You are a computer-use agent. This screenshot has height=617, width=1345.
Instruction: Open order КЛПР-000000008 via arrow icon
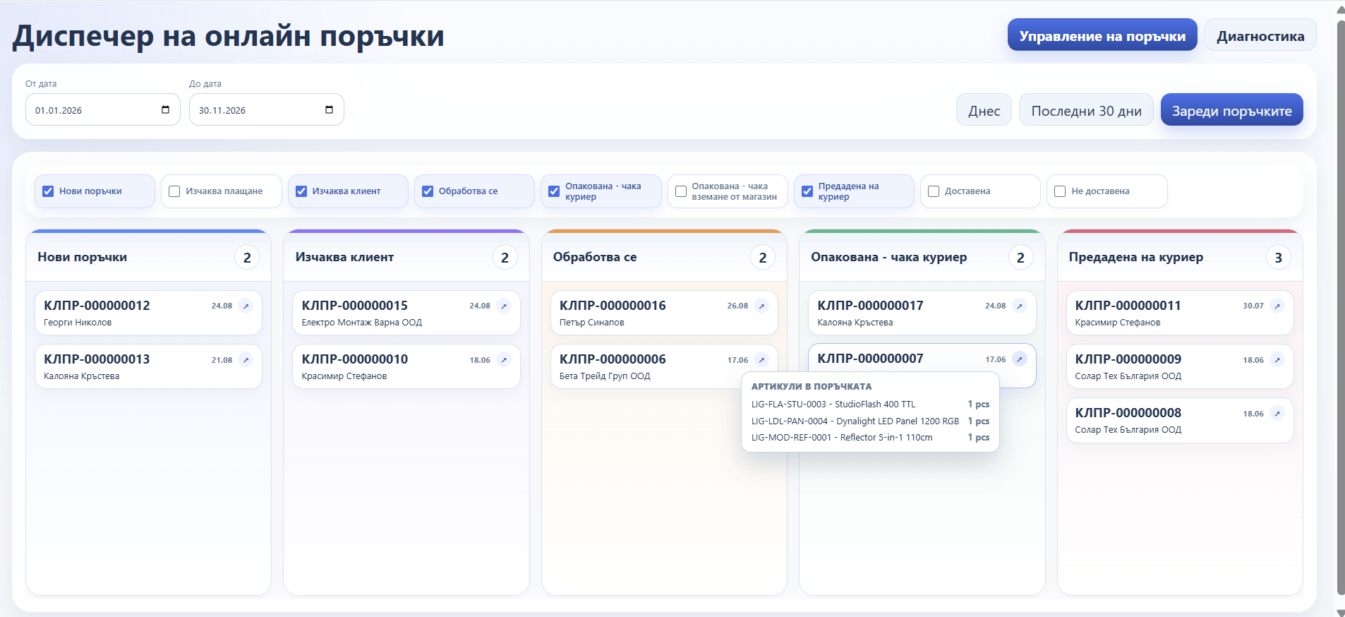[x=1277, y=414]
